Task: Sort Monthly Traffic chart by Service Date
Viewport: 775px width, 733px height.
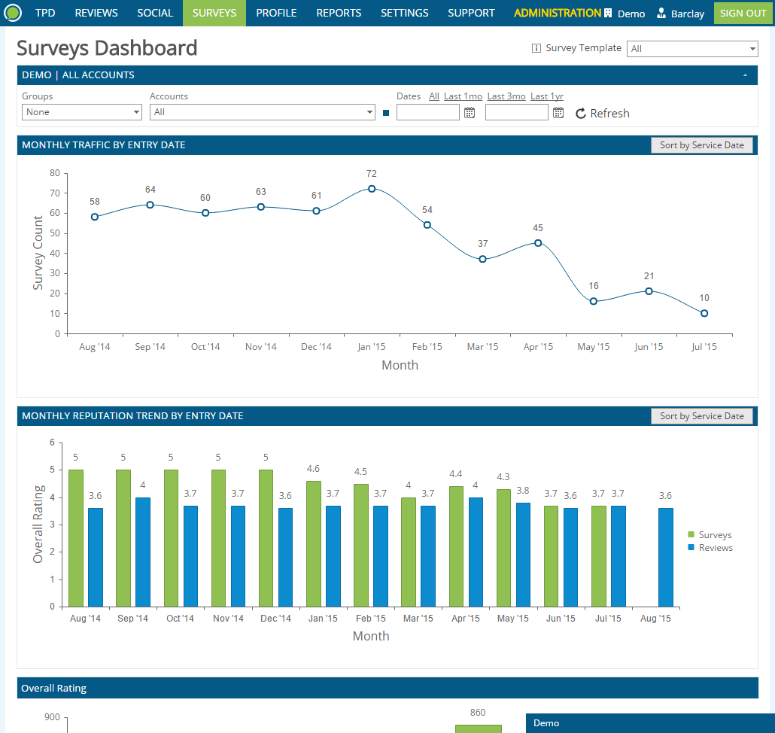Action: point(702,145)
